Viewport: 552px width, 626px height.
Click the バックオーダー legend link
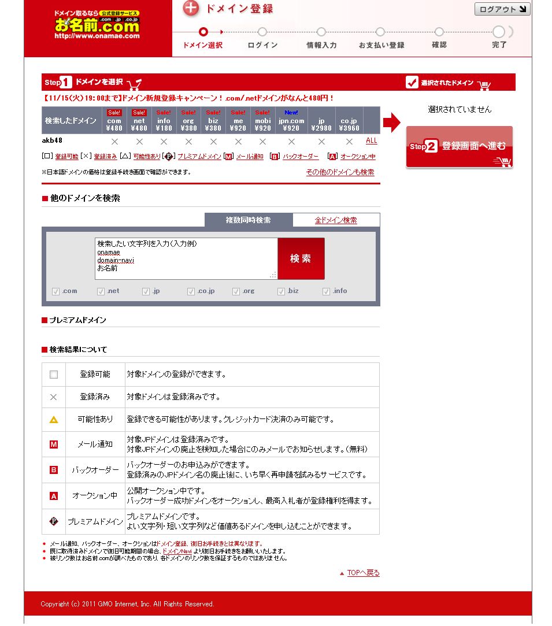click(x=301, y=157)
